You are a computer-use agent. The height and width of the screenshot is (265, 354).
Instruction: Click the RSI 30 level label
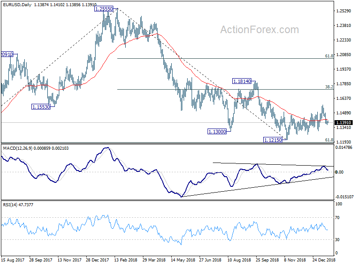click(x=337, y=240)
